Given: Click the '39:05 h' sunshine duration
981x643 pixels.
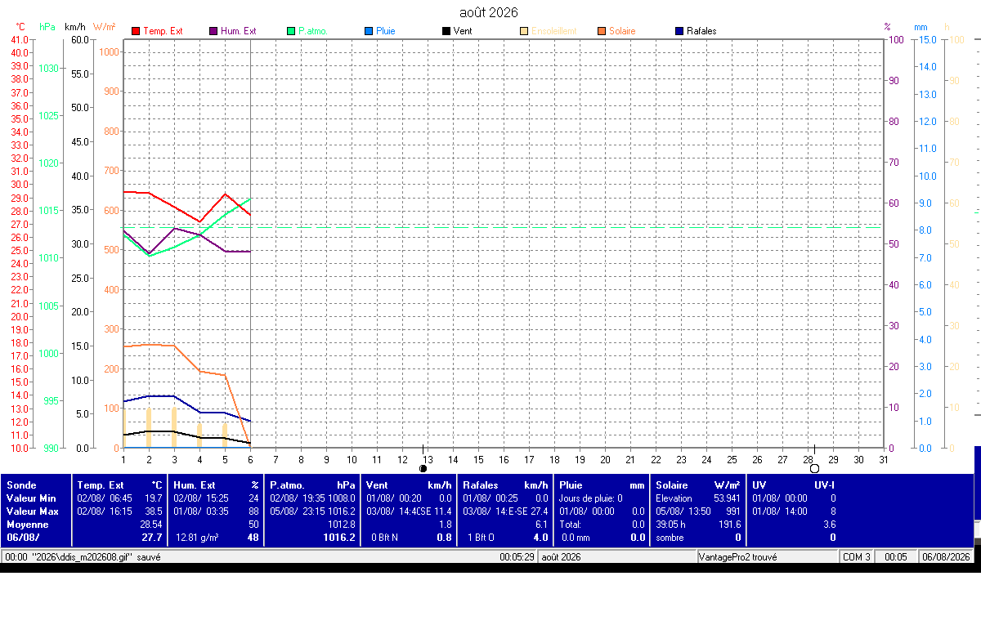Looking at the screenshot, I should [x=671, y=525].
